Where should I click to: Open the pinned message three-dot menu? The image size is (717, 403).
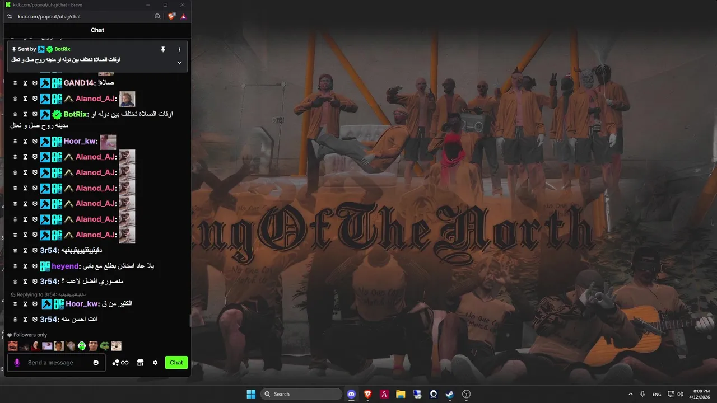[179, 49]
